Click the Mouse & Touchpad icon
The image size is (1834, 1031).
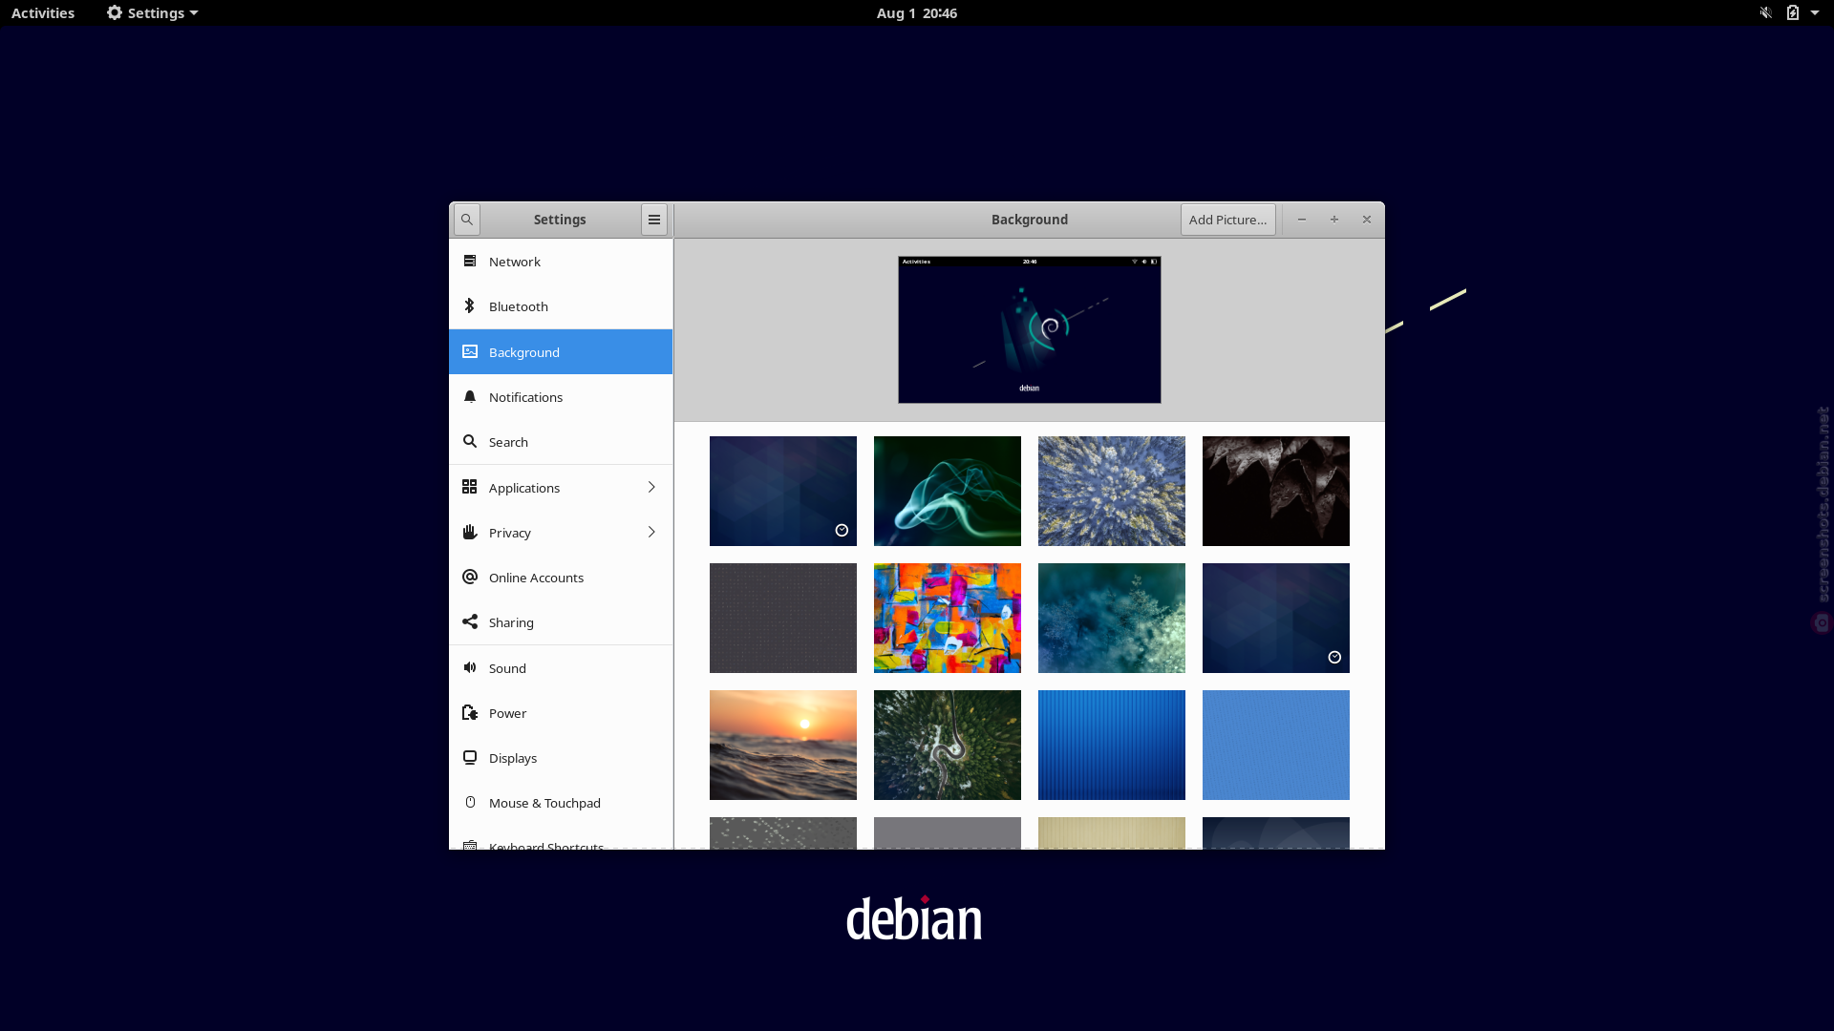click(x=470, y=802)
